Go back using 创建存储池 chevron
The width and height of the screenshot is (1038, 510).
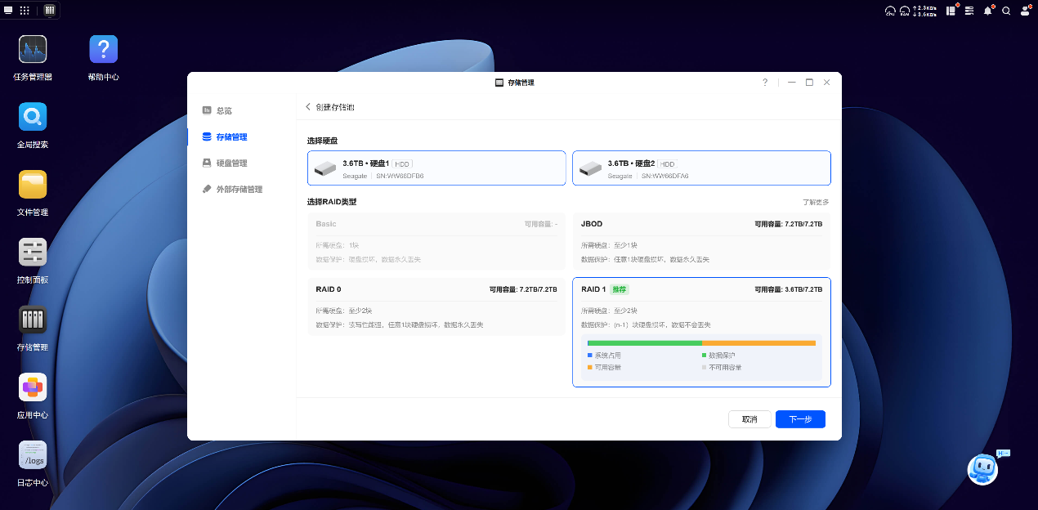(308, 107)
